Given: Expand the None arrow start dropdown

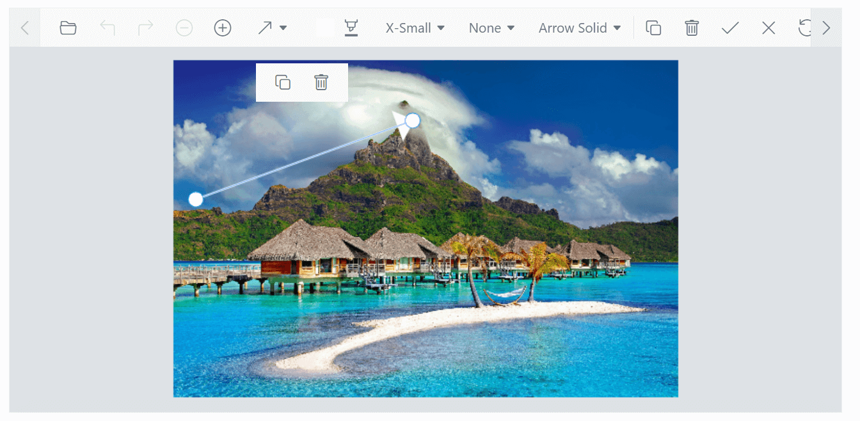Looking at the screenshot, I should (491, 28).
